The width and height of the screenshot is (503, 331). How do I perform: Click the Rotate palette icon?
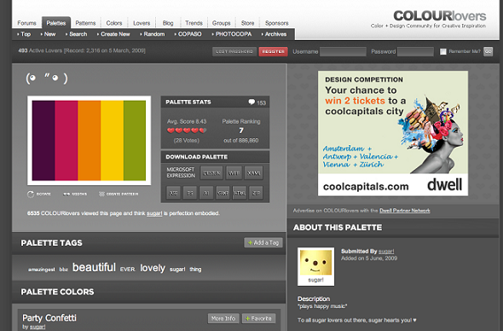[x=31, y=194]
